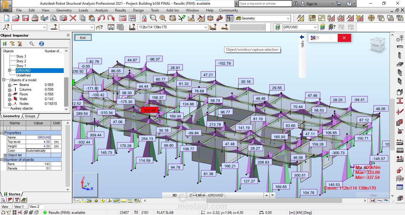Toggle panel thickness display icon

[117, 201]
